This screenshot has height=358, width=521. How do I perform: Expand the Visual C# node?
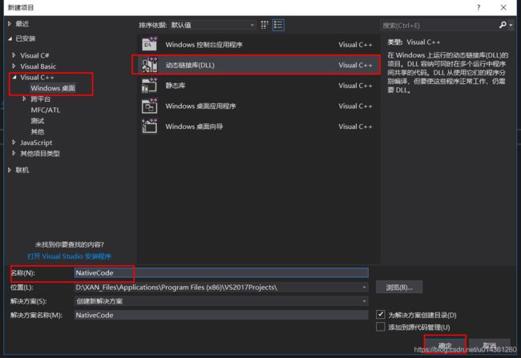[14, 55]
